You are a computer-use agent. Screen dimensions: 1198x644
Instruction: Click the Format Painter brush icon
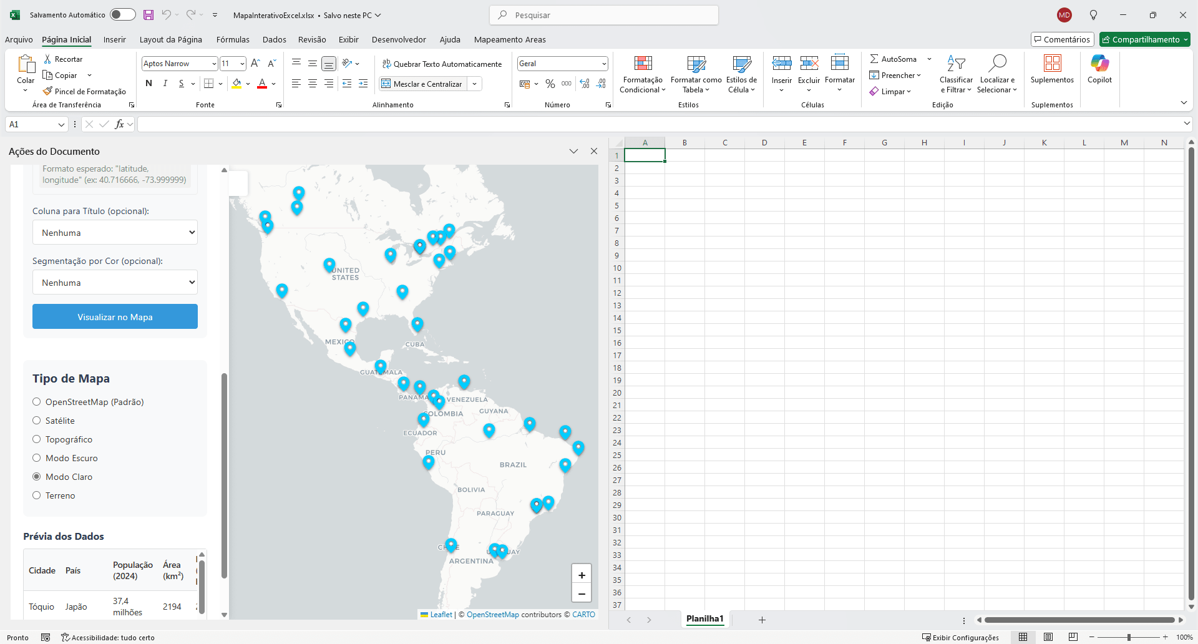[x=47, y=91]
